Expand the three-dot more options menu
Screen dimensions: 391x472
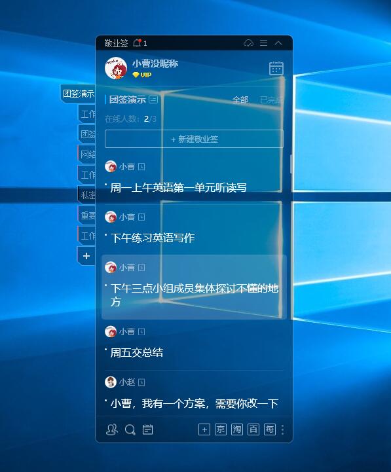tap(282, 429)
